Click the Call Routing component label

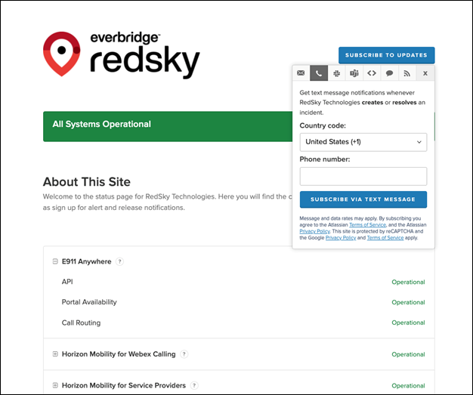coord(81,322)
